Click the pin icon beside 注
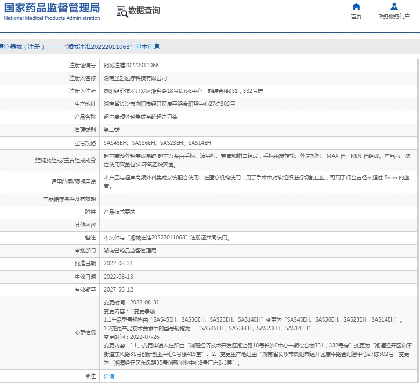This screenshot has width=420, height=385. [88, 376]
